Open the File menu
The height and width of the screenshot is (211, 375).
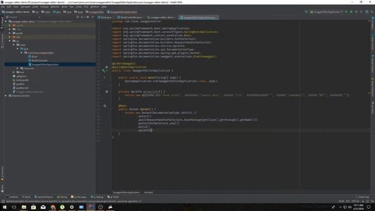[3, 6]
